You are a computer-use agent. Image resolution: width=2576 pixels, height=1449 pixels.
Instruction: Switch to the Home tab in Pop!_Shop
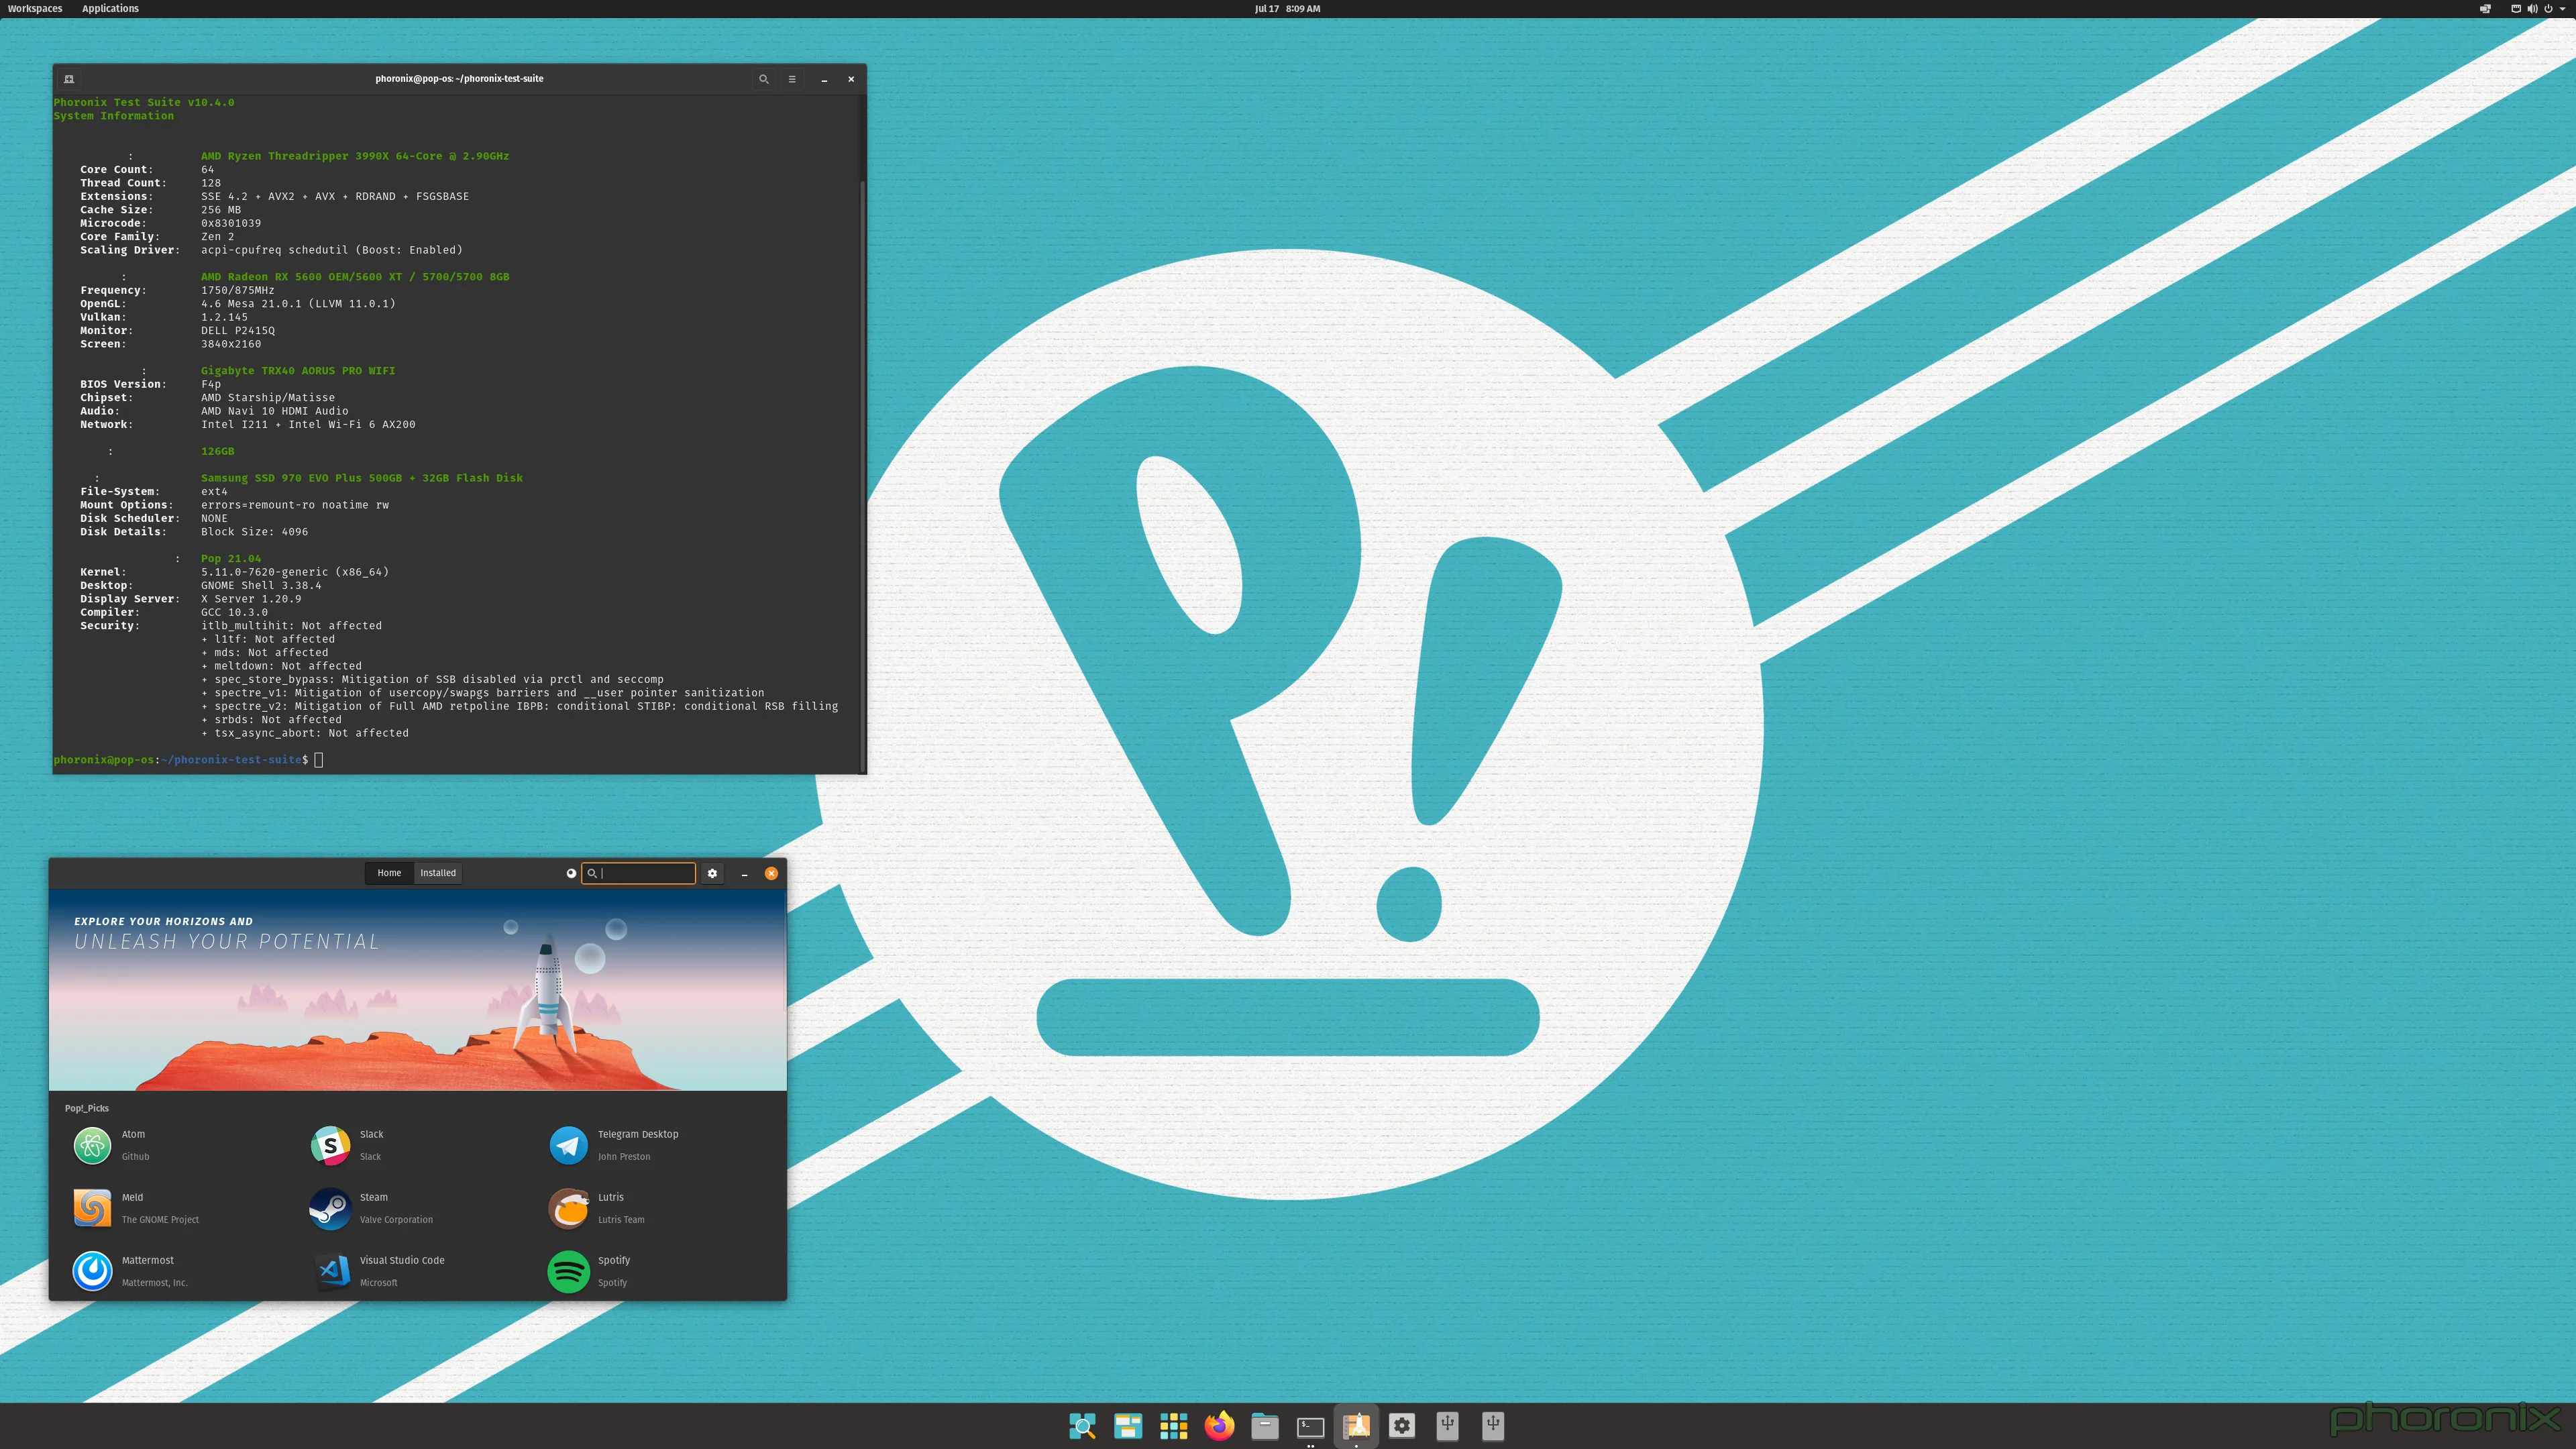tap(389, 873)
